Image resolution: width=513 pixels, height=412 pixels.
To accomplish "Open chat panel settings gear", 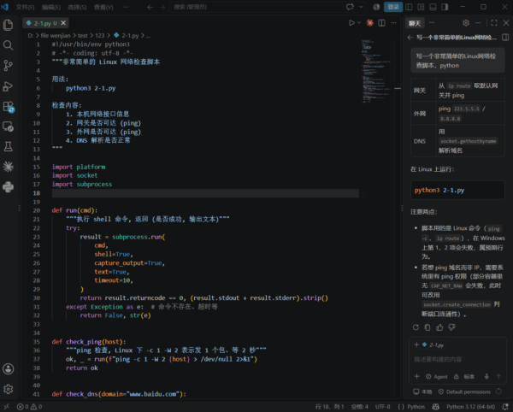I will (466, 23).
